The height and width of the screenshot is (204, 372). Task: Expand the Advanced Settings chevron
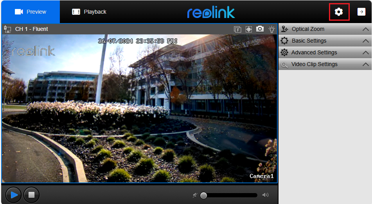point(365,53)
